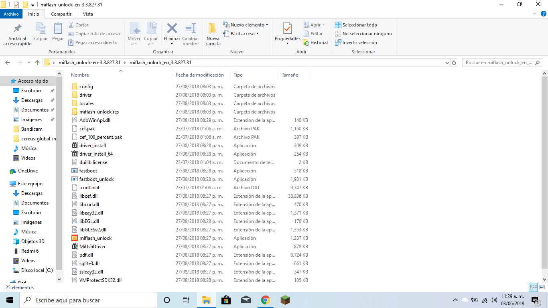Select Bandicam folder in sidebar
The width and height of the screenshot is (548, 308).
32,129
